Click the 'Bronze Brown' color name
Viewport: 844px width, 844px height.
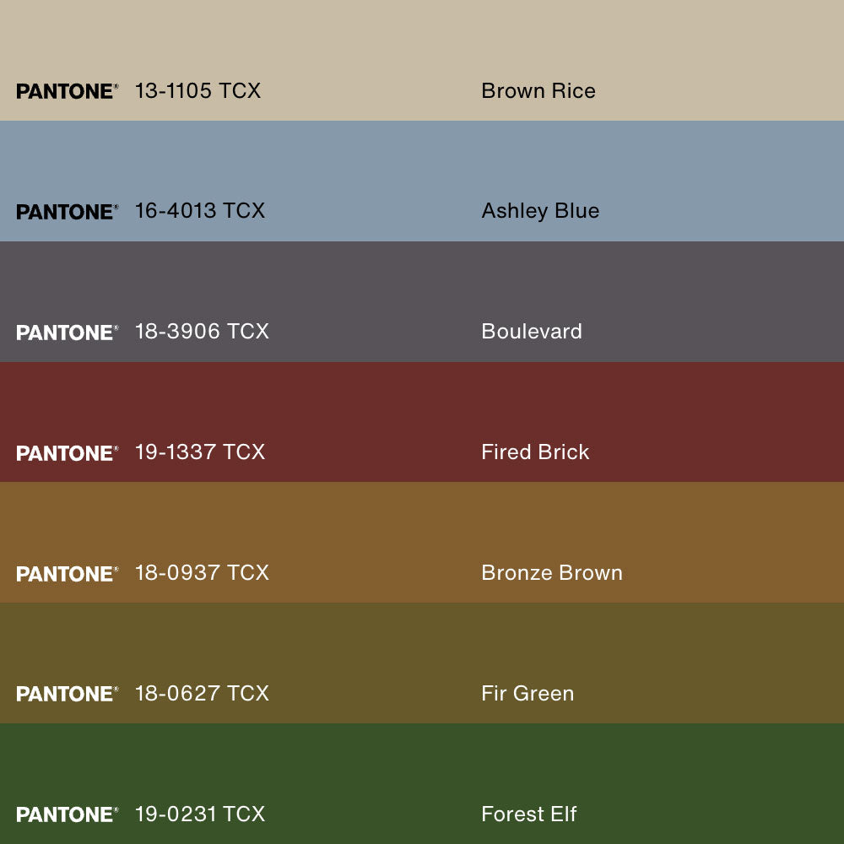(x=551, y=573)
